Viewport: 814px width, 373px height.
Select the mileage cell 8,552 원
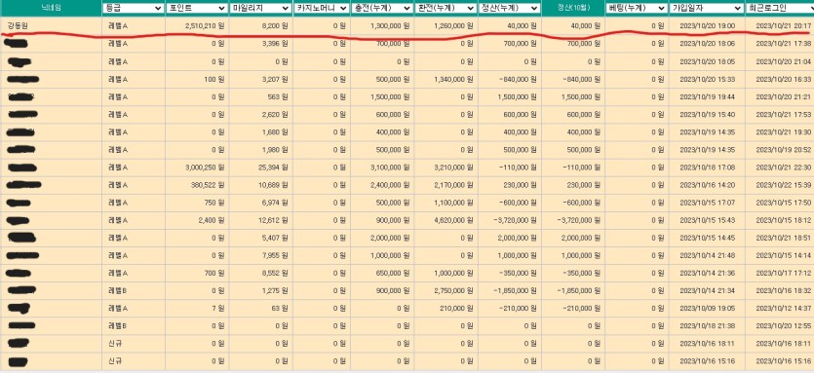click(275, 274)
